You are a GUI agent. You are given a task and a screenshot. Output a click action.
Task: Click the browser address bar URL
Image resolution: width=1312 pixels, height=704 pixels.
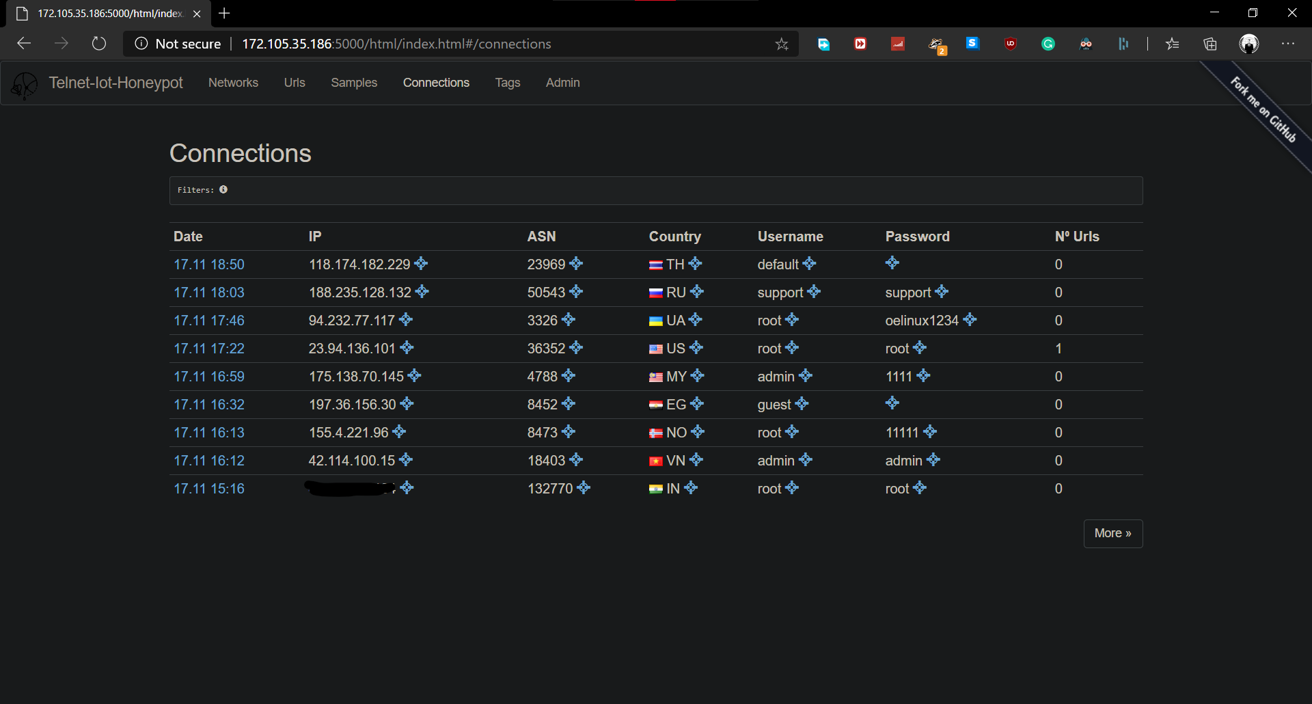396,44
